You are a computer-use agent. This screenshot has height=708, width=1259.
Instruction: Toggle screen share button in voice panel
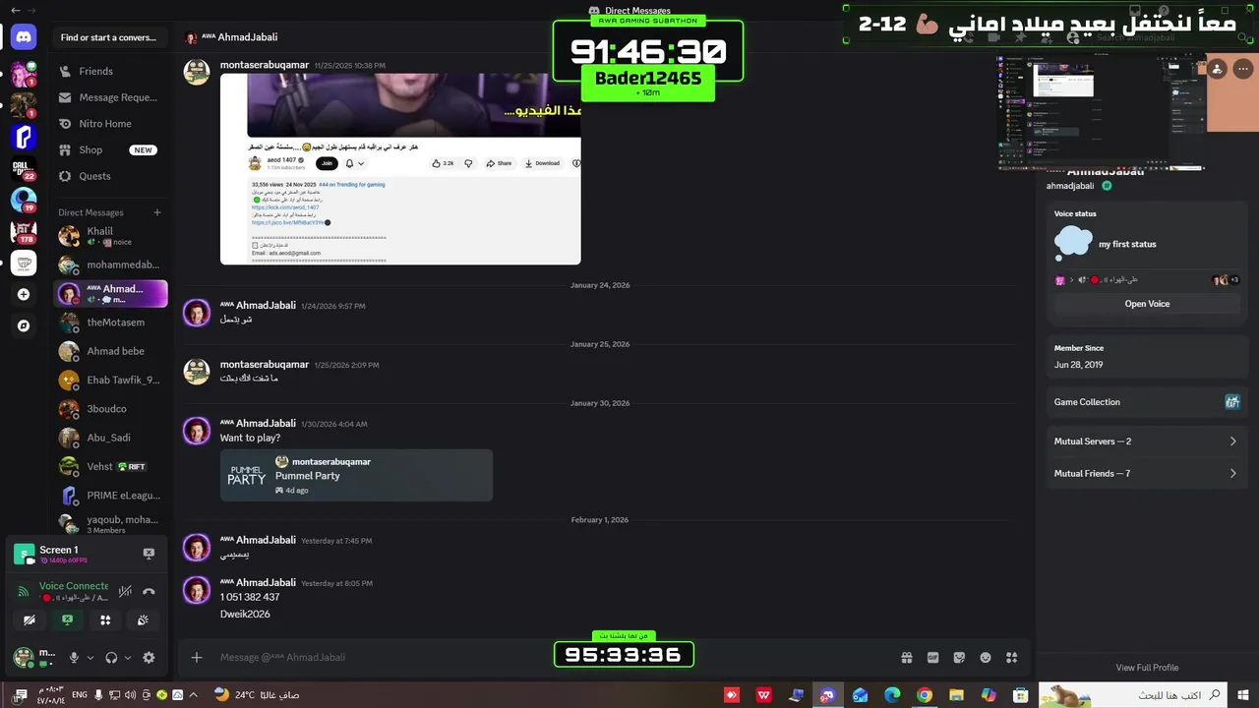pos(67,619)
